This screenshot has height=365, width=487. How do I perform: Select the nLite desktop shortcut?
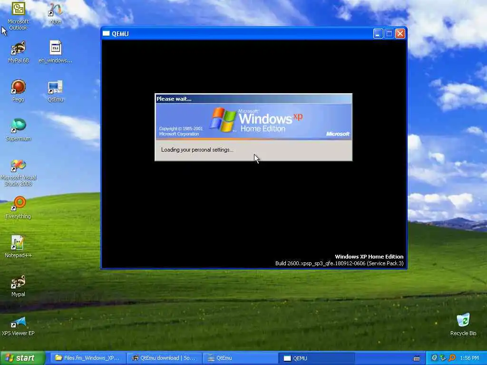point(55,14)
